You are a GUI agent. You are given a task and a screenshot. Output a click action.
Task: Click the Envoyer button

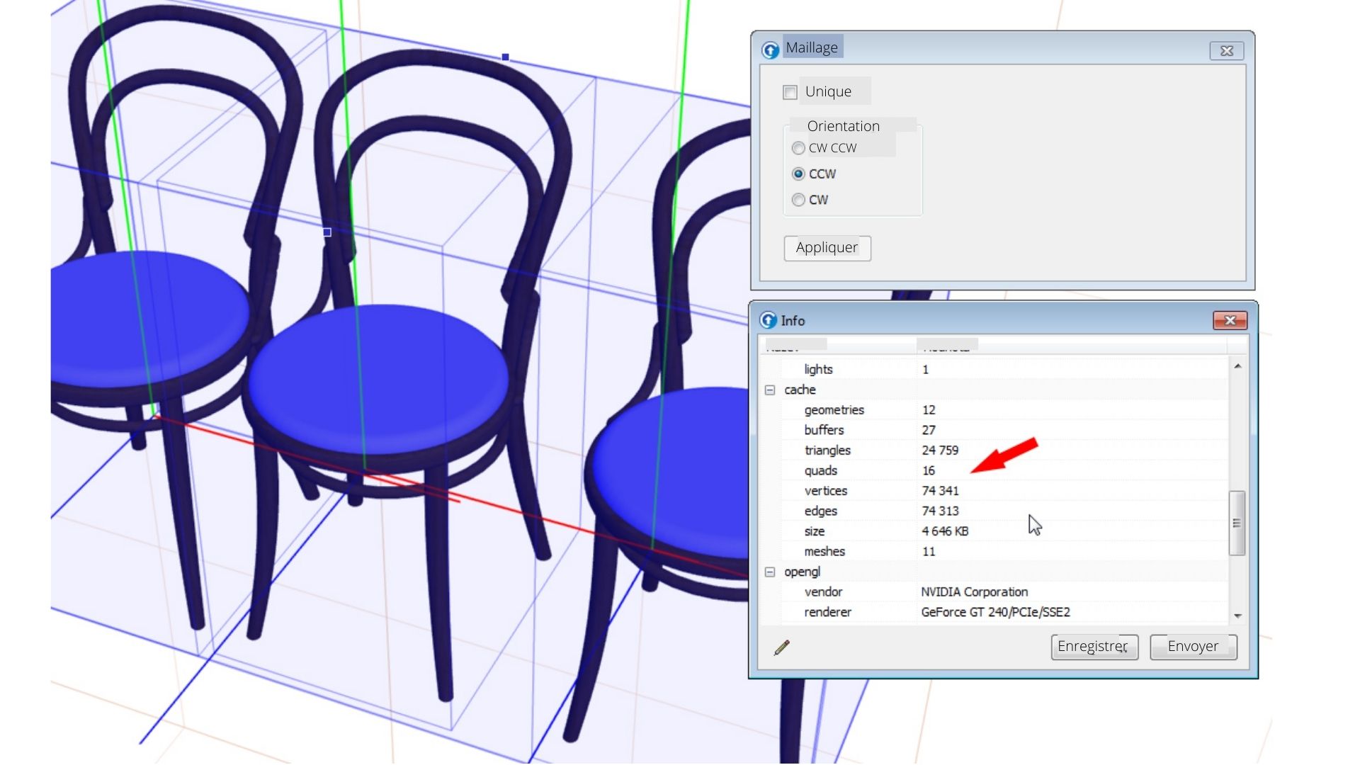point(1193,647)
